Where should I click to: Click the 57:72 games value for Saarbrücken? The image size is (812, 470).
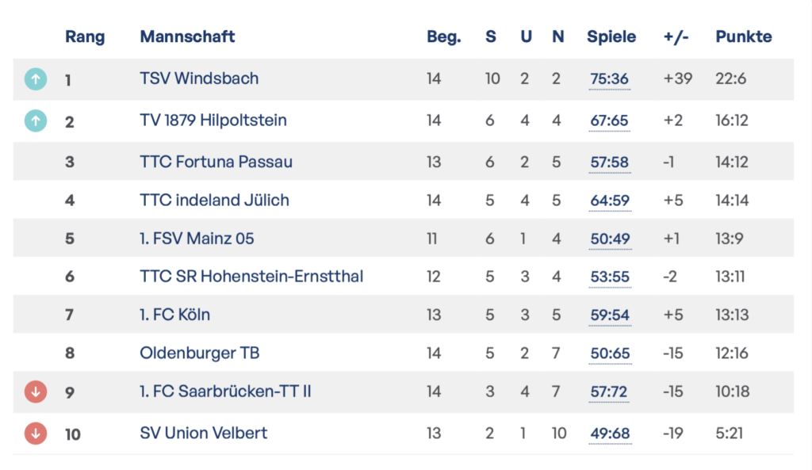(x=609, y=392)
